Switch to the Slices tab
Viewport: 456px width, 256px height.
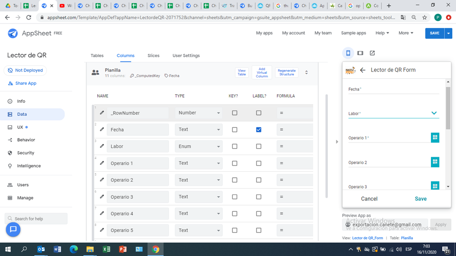point(153,56)
